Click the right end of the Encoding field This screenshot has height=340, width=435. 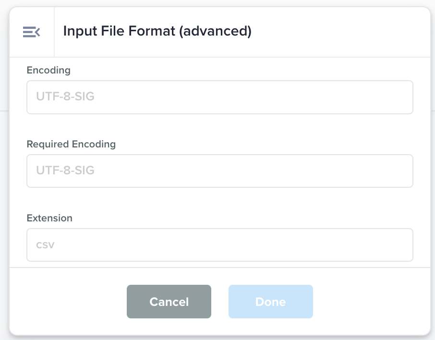pyautogui.click(x=399, y=97)
